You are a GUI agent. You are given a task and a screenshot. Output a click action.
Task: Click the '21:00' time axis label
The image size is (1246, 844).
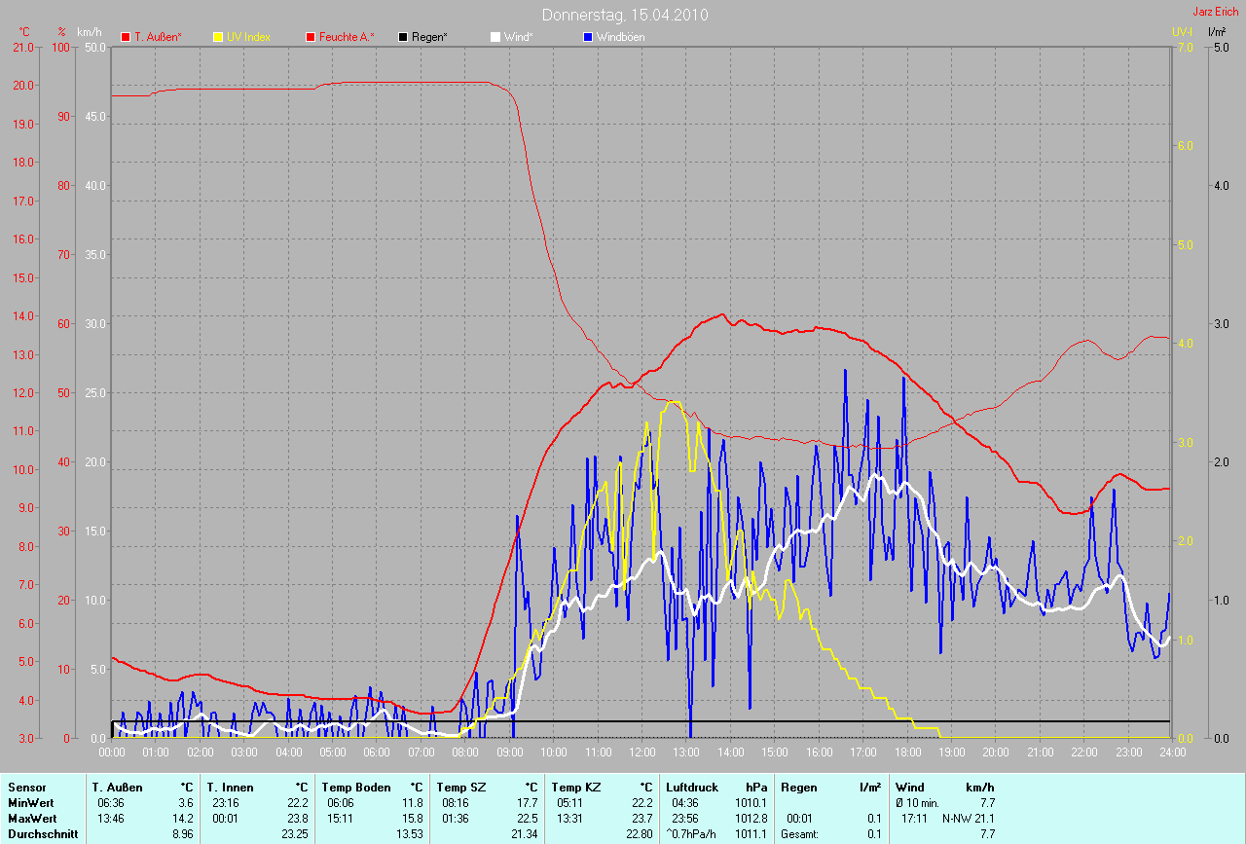pos(1041,752)
